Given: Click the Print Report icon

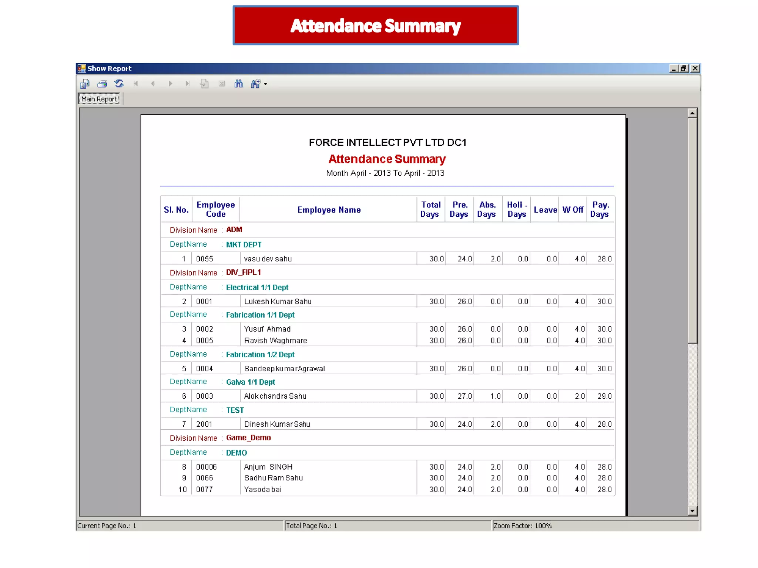Looking at the screenshot, I should click(x=102, y=84).
